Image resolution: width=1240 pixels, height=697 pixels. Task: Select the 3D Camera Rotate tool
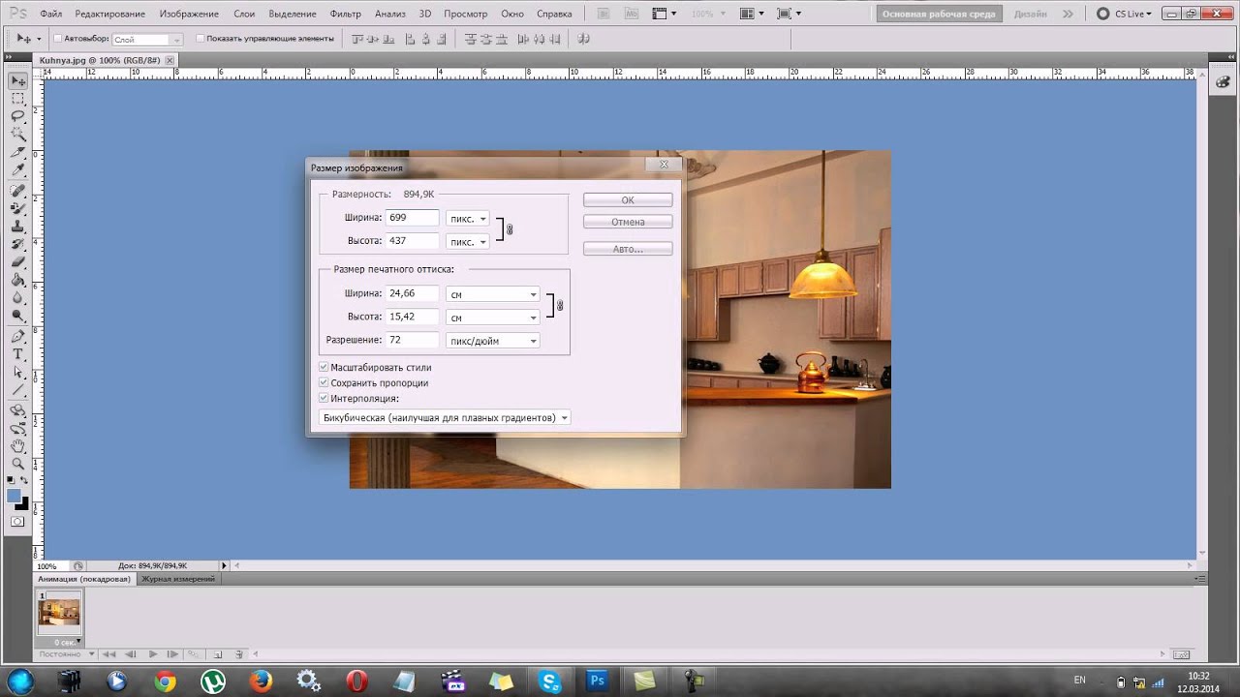pos(17,429)
